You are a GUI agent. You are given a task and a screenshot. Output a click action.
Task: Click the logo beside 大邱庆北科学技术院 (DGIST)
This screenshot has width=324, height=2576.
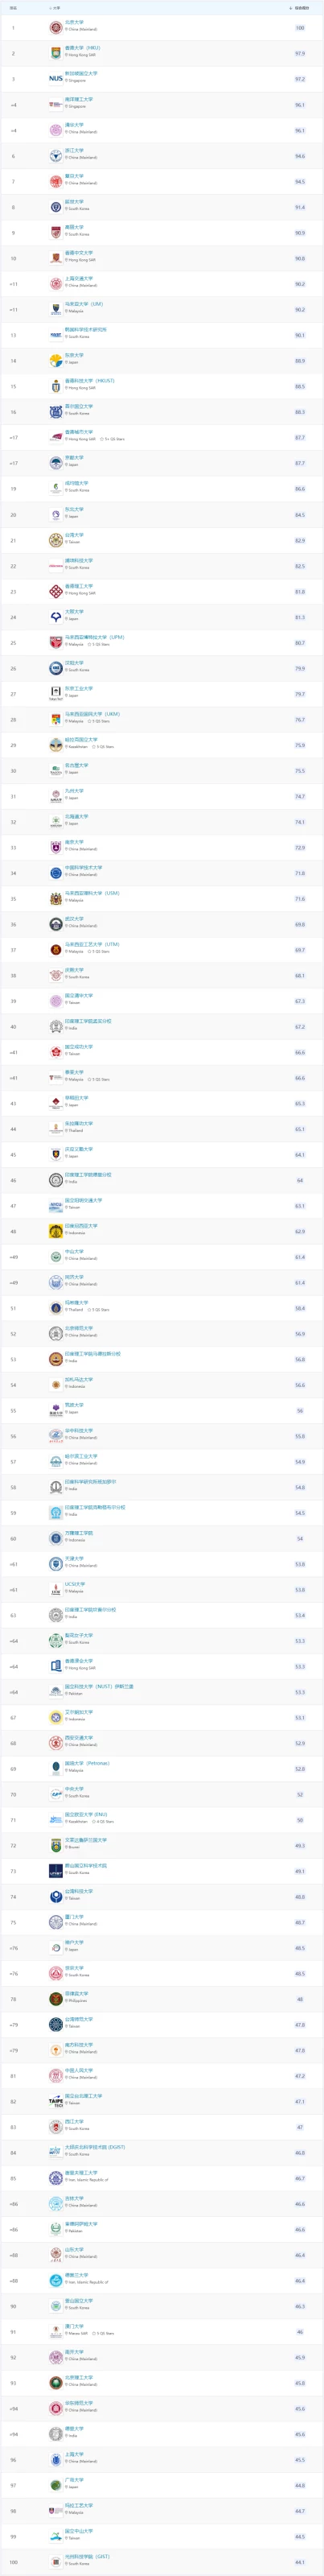(x=56, y=2153)
